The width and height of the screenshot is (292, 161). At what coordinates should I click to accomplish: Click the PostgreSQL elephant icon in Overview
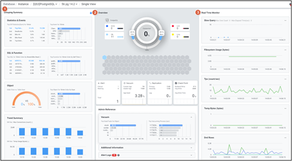point(107,20)
